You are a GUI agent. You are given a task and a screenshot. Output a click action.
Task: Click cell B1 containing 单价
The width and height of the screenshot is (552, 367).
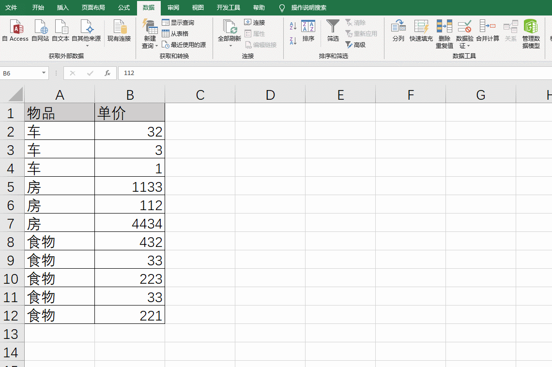pos(130,113)
